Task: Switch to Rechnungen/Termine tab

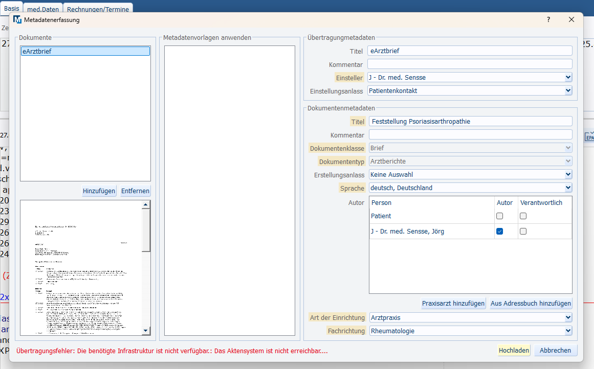Action: pos(98,9)
